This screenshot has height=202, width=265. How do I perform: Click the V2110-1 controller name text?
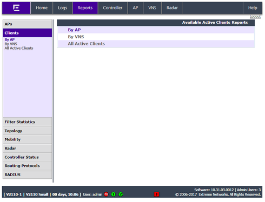tap(14, 194)
